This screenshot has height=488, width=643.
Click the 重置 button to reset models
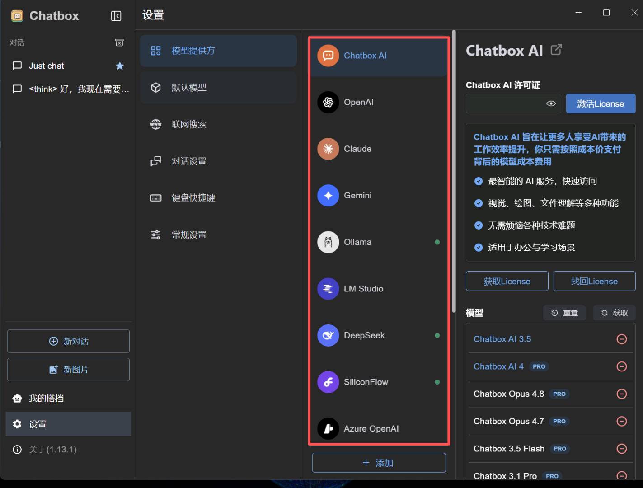point(564,313)
